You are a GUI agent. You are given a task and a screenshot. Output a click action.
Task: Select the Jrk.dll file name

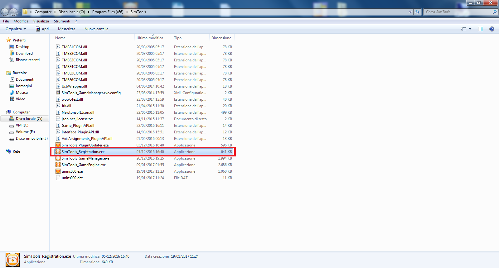click(66, 106)
